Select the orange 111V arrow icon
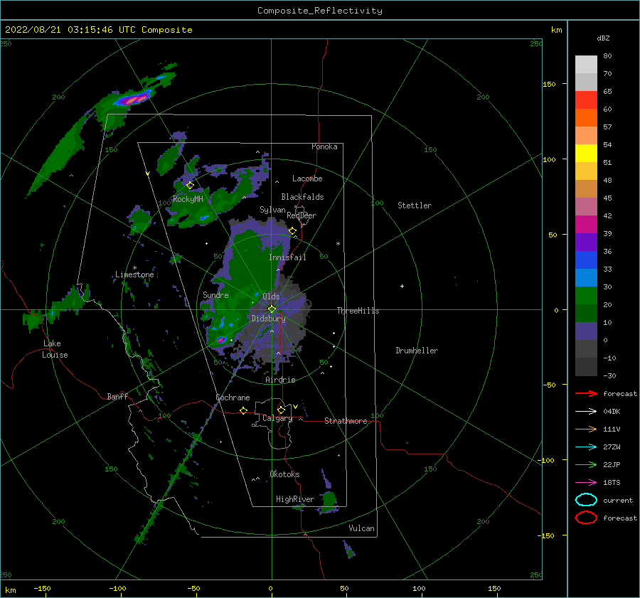Image resolution: width=640 pixels, height=598 pixels. pos(586,429)
